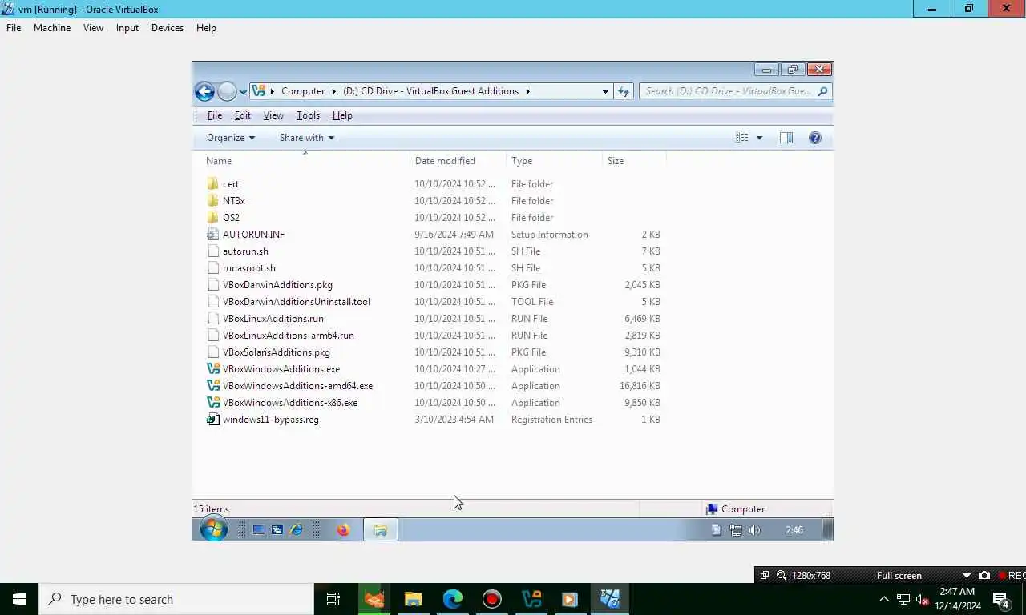Click the Refresh button next to address bar
The width and height of the screenshot is (1026, 615).
tap(624, 91)
